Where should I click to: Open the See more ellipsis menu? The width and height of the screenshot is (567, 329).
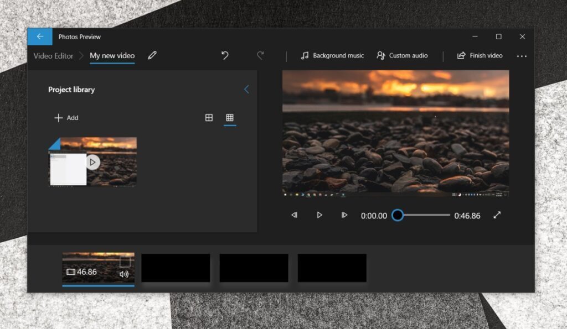[x=521, y=55]
